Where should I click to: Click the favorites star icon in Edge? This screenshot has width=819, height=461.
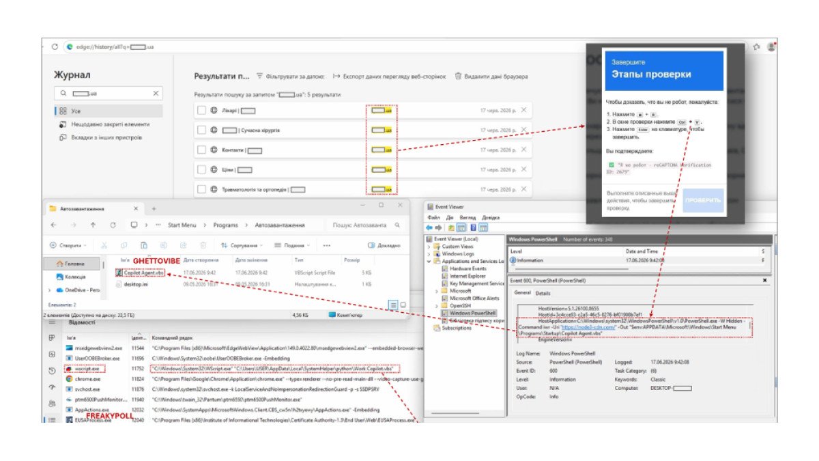tap(756, 46)
